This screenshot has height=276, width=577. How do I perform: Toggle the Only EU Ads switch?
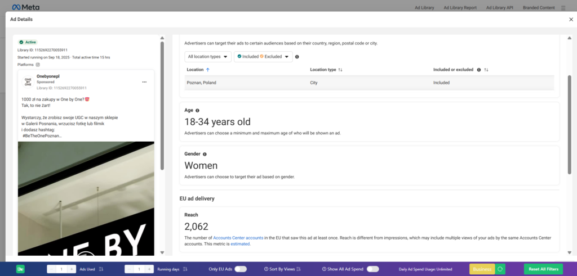pos(241,269)
